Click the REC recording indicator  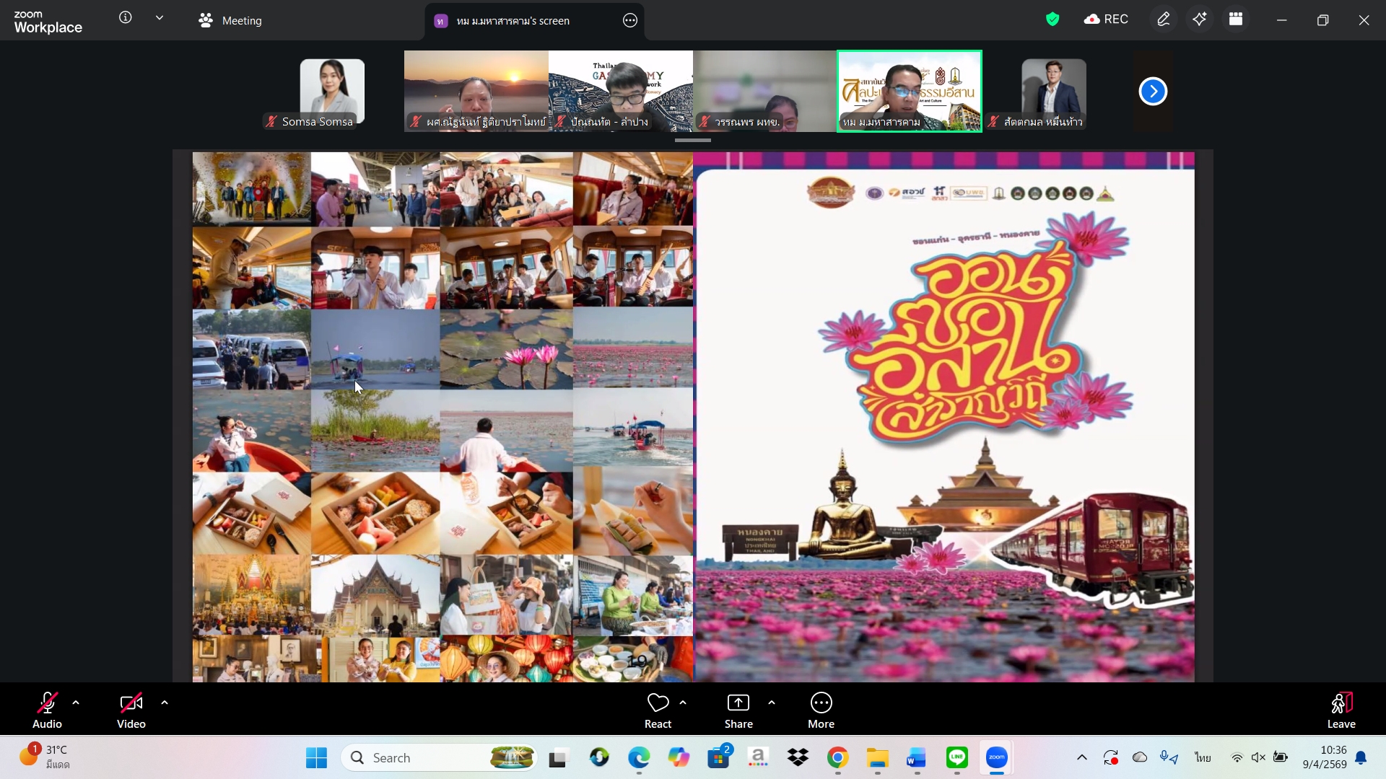click(x=1106, y=19)
